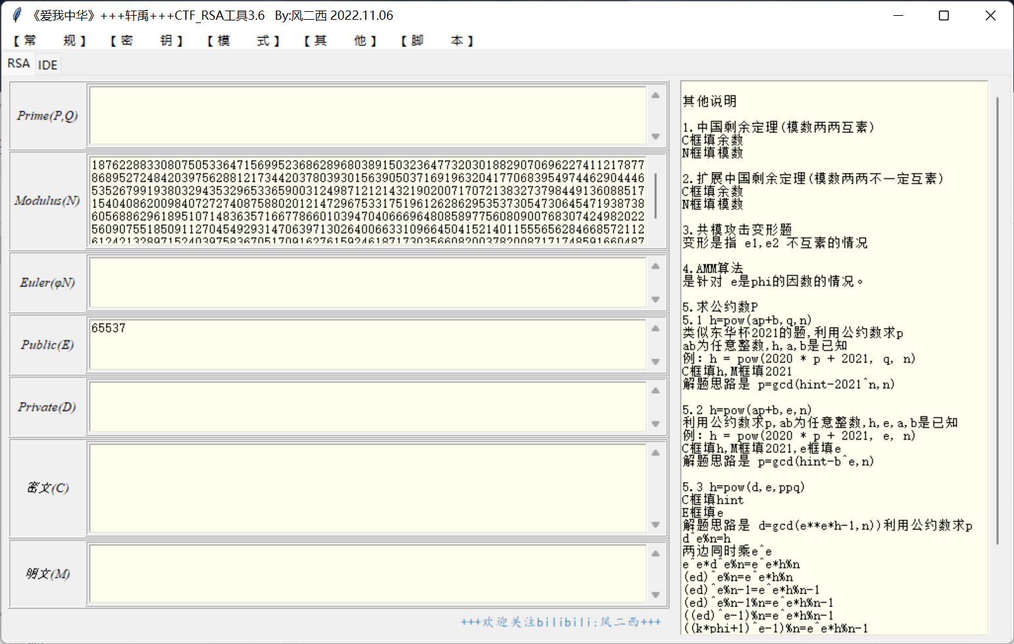This screenshot has height=644, width=1014.
Task: Click Private(D) scrollbar up arrow
Action: [656, 390]
